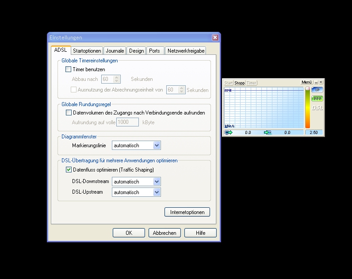Disable Datenfluss optimieren (Traffic Shaping)
352x279 pixels.
pyautogui.click(x=69, y=169)
